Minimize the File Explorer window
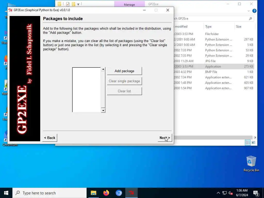Screen dimensions: 264x198 (228, 4)
